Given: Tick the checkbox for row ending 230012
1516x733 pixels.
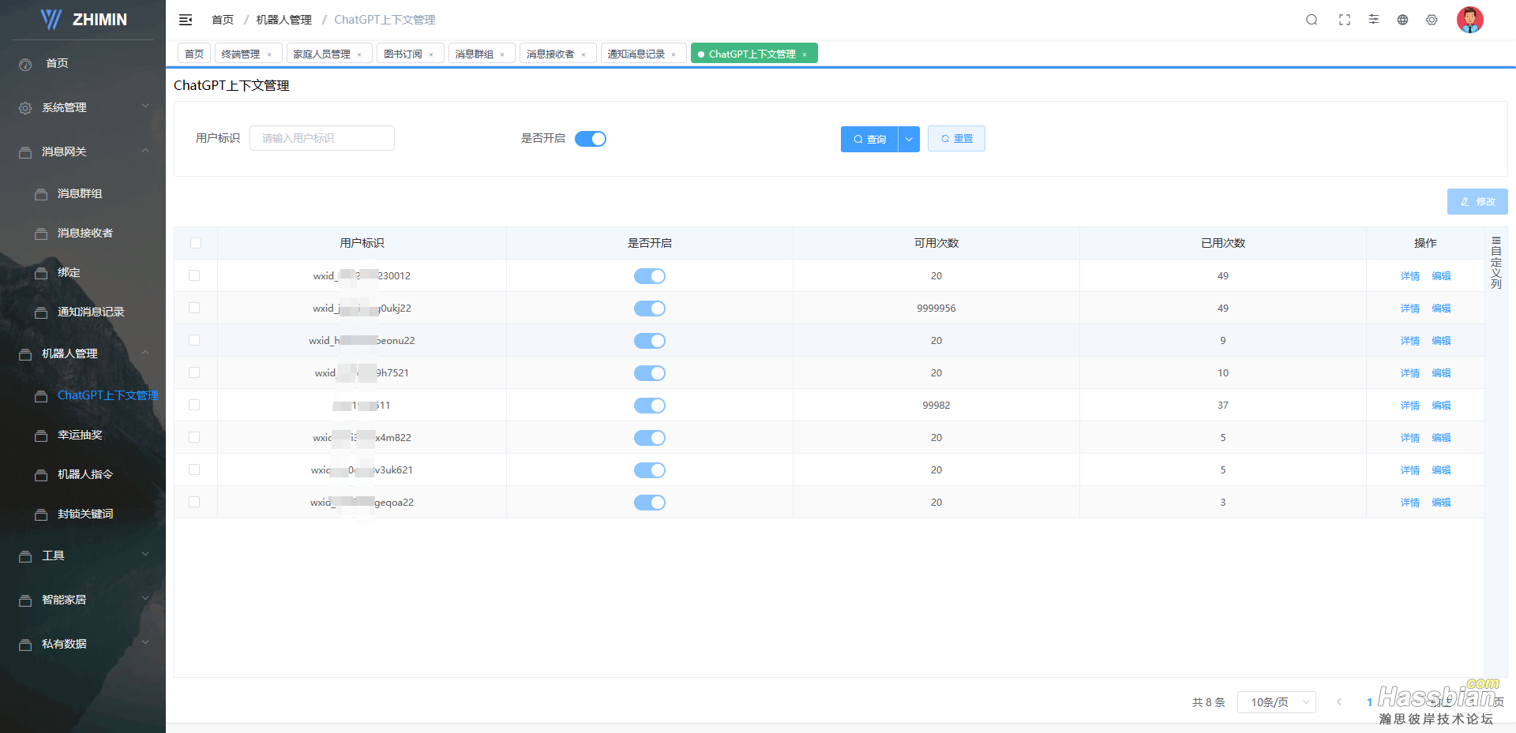Looking at the screenshot, I should pyautogui.click(x=194, y=275).
